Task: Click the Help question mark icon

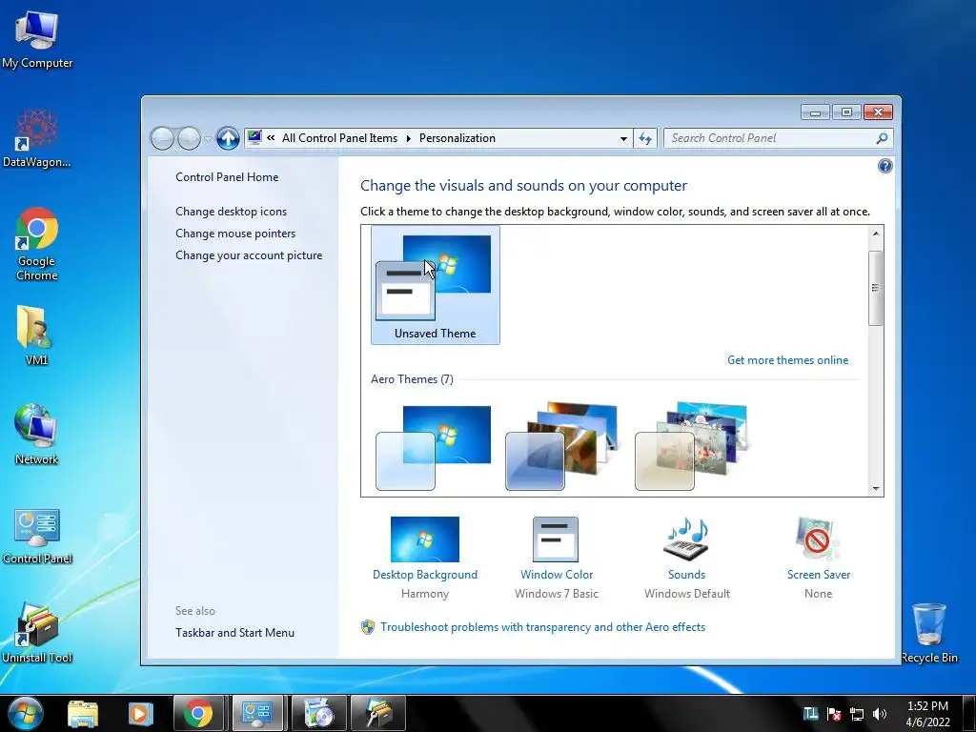Action: coord(884,166)
